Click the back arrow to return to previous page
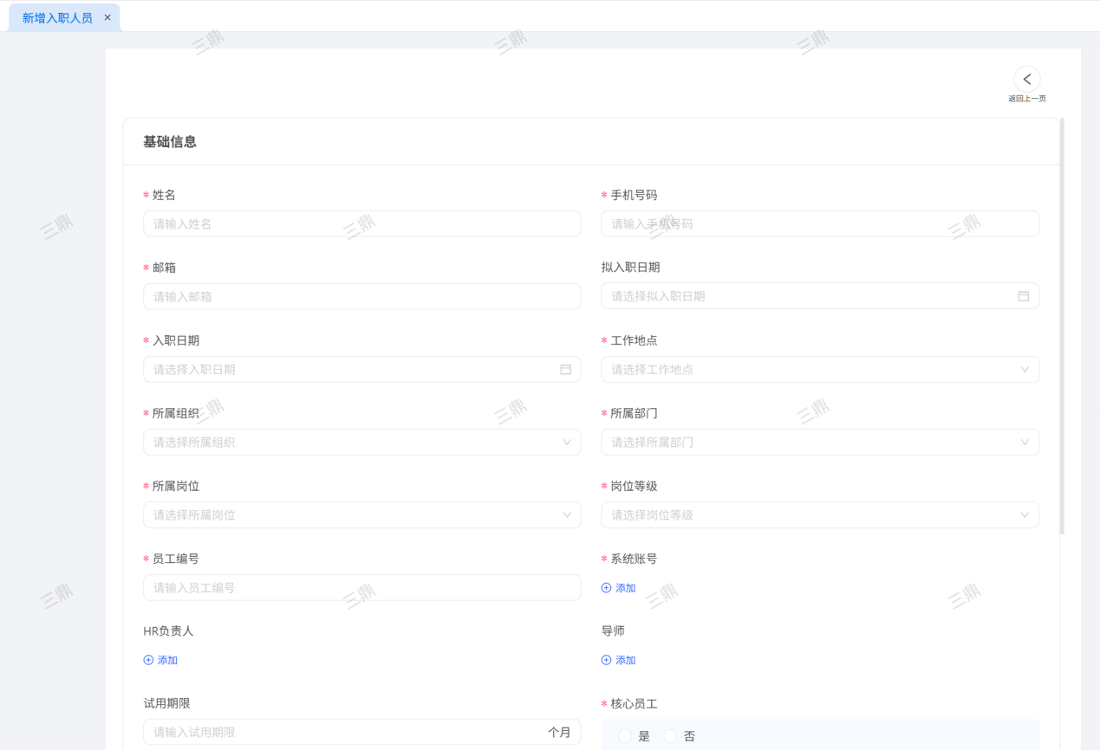 [x=1026, y=79]
